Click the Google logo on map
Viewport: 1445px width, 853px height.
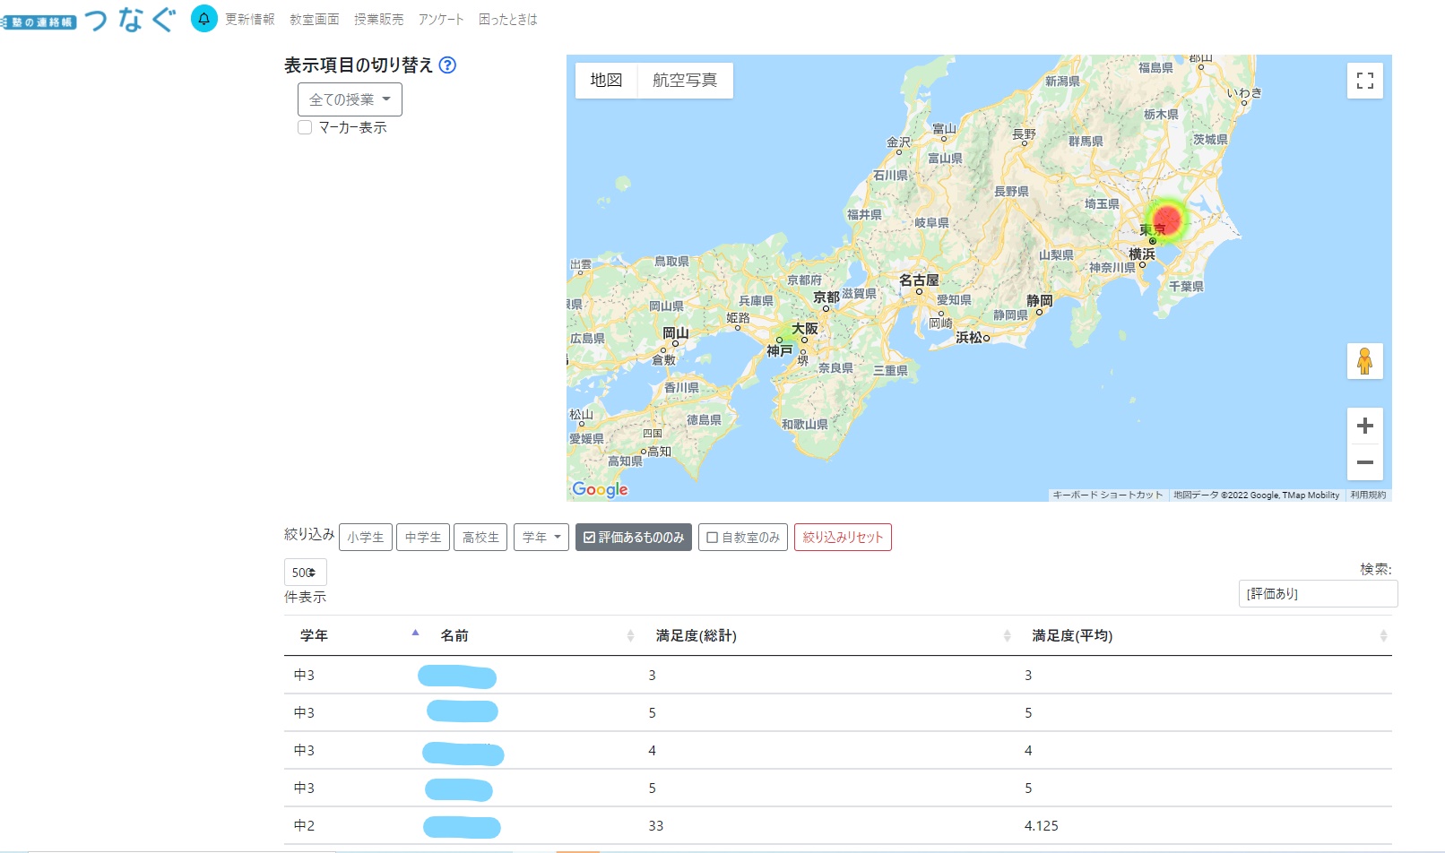pos(600,489)
